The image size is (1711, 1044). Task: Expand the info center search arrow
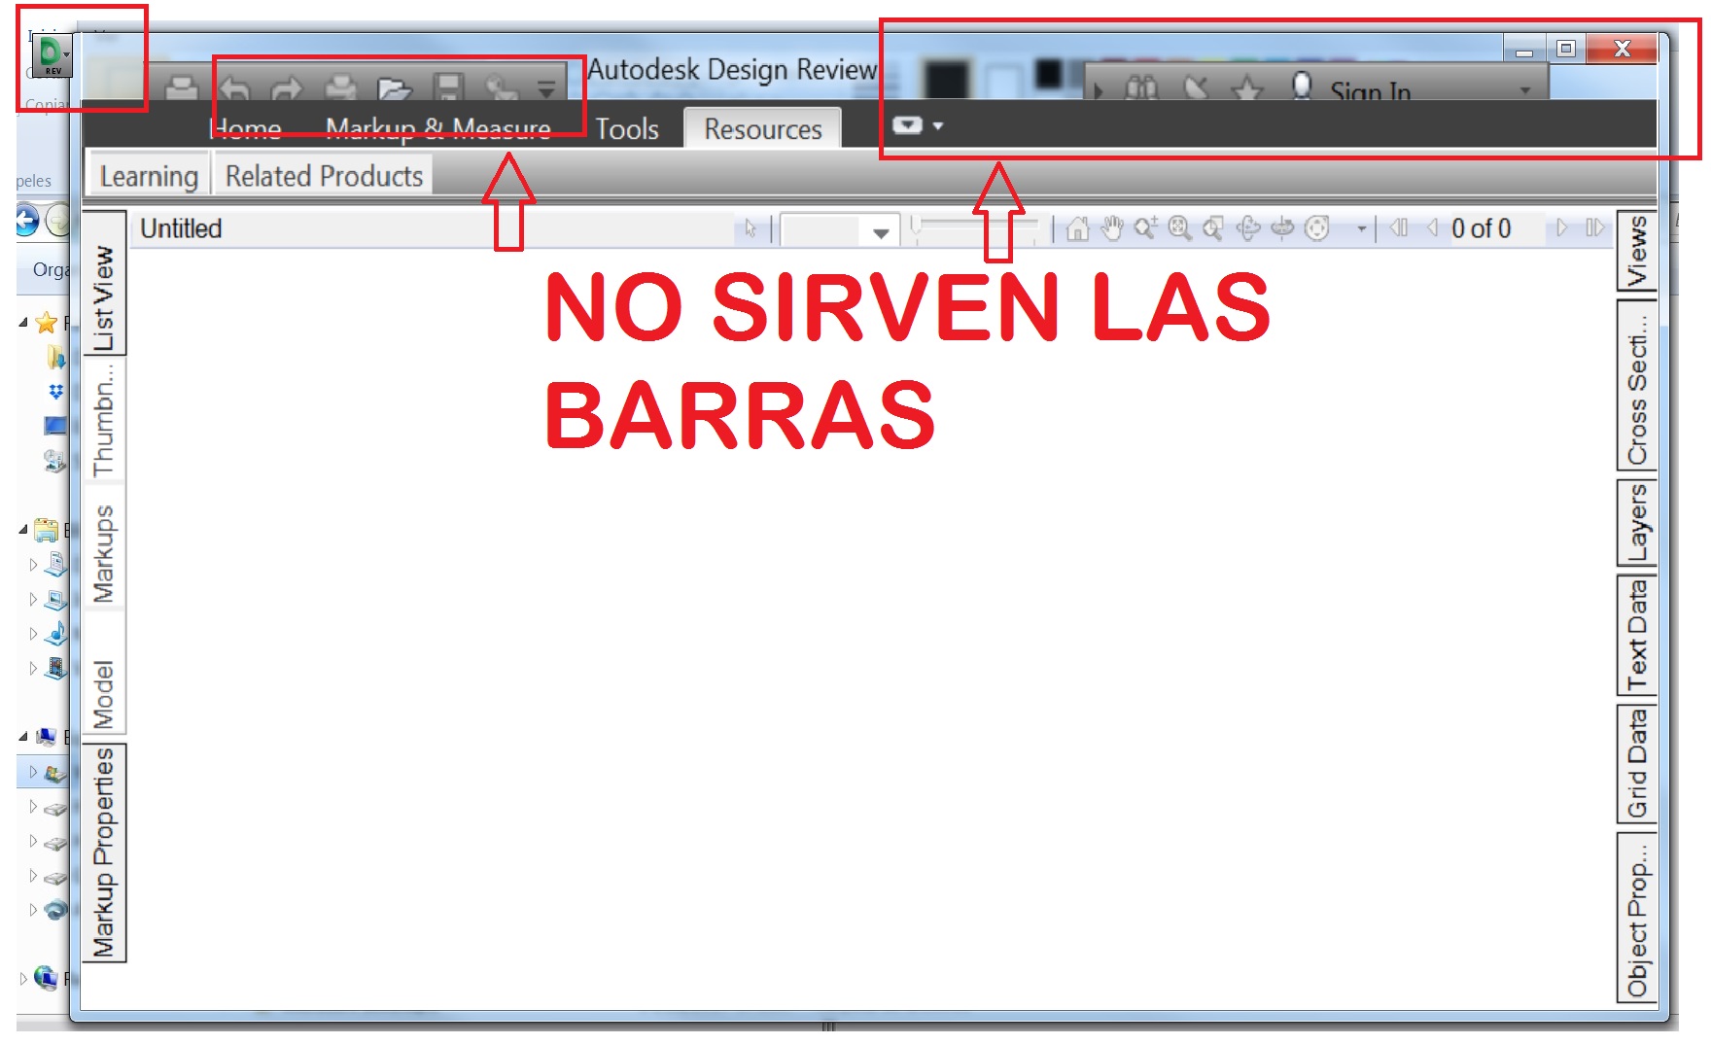click(1099, 91)
